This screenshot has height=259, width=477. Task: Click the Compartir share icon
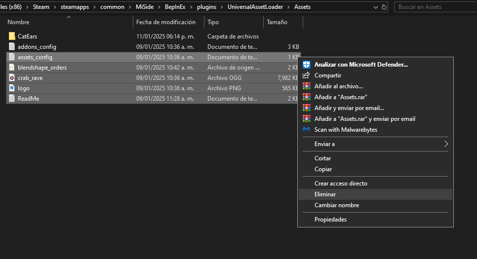tap(306, 75)
